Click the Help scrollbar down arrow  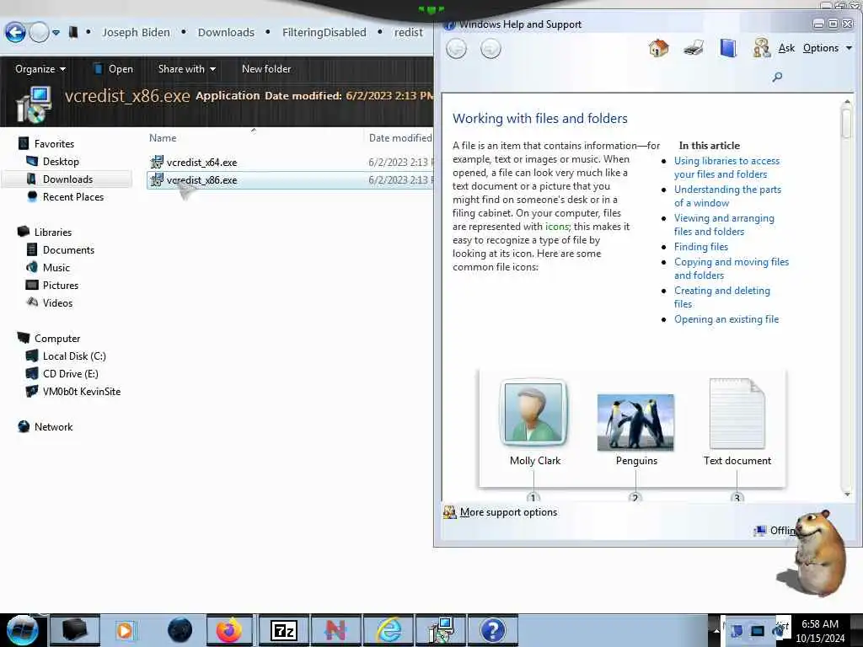[x=847, y=495]
